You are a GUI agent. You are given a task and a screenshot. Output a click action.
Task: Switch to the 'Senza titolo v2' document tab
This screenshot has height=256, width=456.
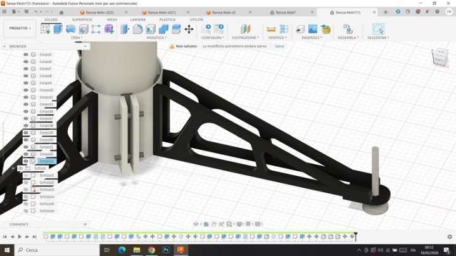pyautogui.click(x=223, y=12)
